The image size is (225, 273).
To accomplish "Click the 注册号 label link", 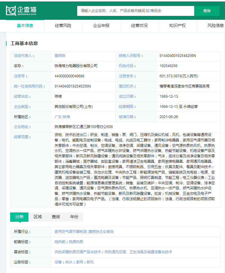I will [x=19, y=76].
